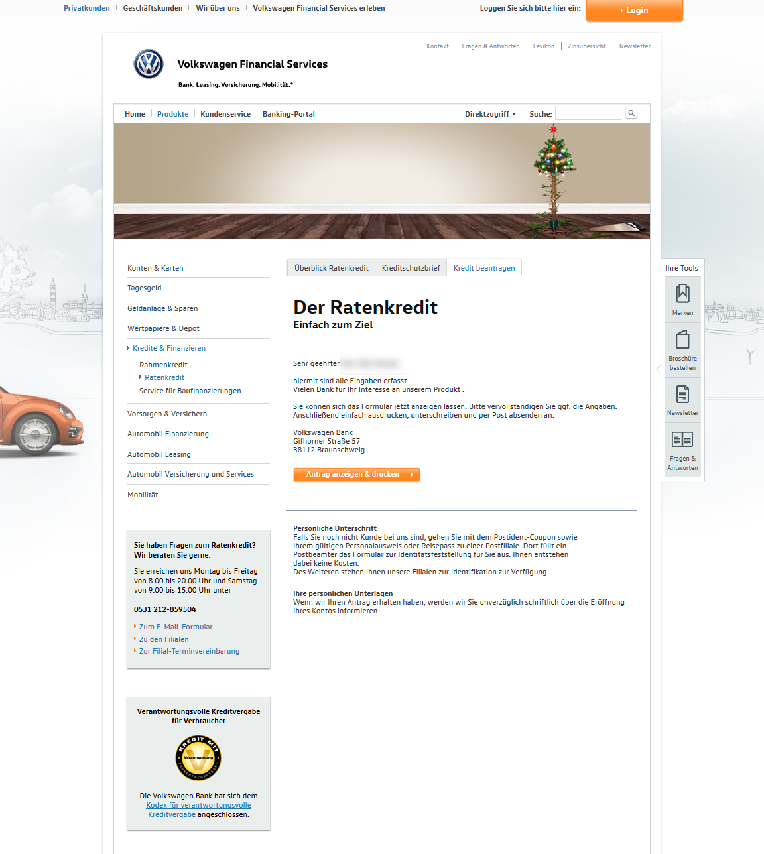The image size is (764, 854).
Task: Open the Kundenservice menu item
Action: pyautogui.click(x=225, y=114)
